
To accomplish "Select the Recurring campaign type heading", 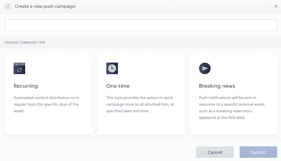I will 26,86.
